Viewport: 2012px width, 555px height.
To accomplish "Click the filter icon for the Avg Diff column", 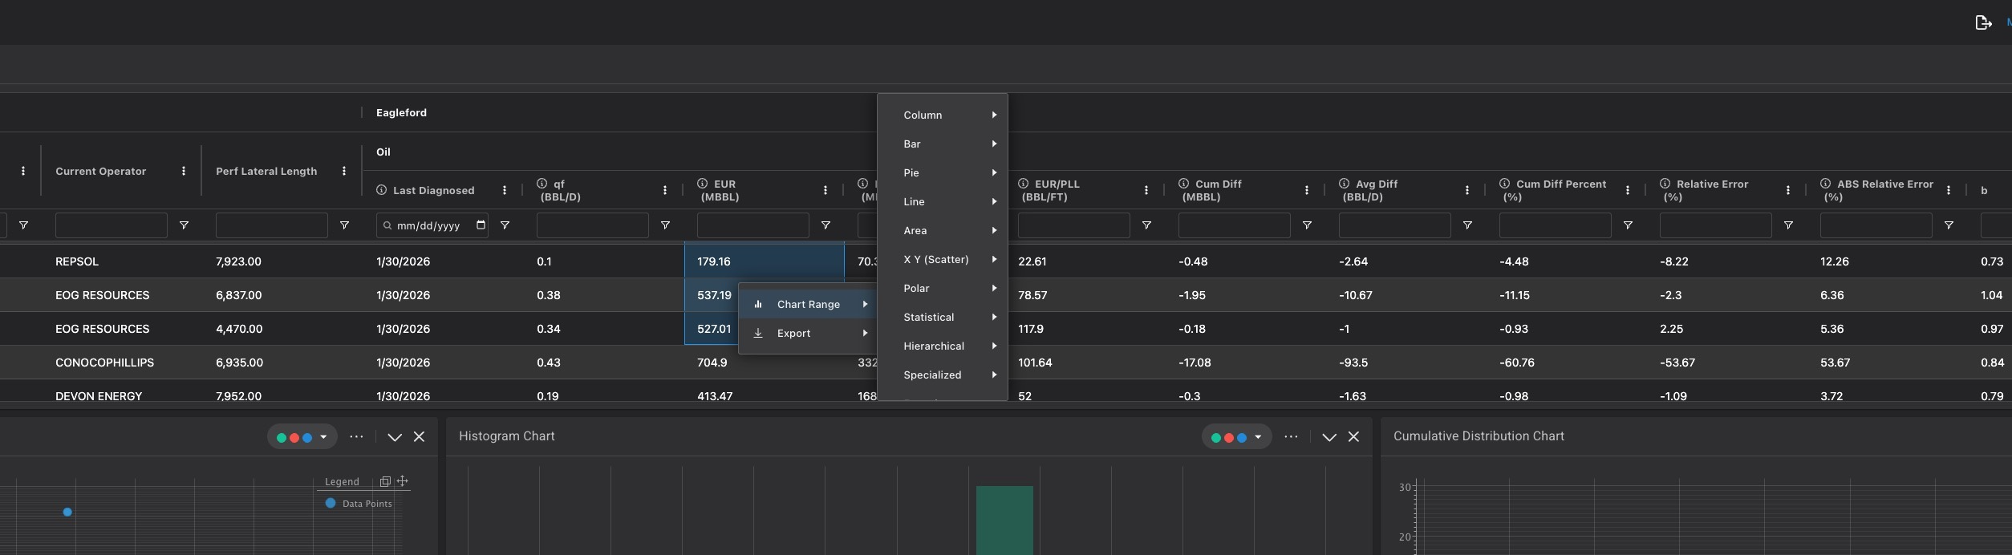I will (x=1467, y=225).
